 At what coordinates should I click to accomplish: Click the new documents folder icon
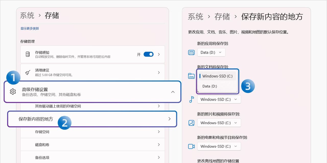click(x=191, y=76)
